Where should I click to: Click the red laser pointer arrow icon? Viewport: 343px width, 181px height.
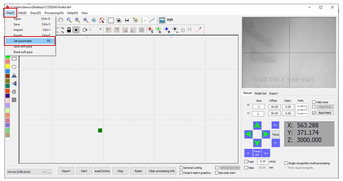click(x=199, y=30)
